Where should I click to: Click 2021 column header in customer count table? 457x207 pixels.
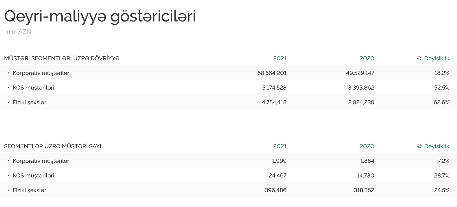coord(280,146)
